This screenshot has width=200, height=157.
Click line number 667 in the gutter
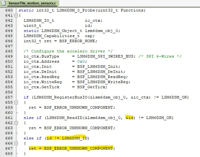pos(9,148)
